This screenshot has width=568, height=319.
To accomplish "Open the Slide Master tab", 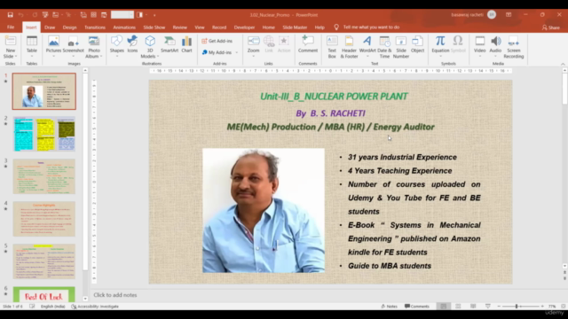I will 295,27.
